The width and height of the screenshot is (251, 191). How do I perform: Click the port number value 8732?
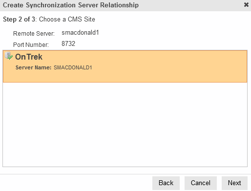pyautogui.click(x=68, y=43)
